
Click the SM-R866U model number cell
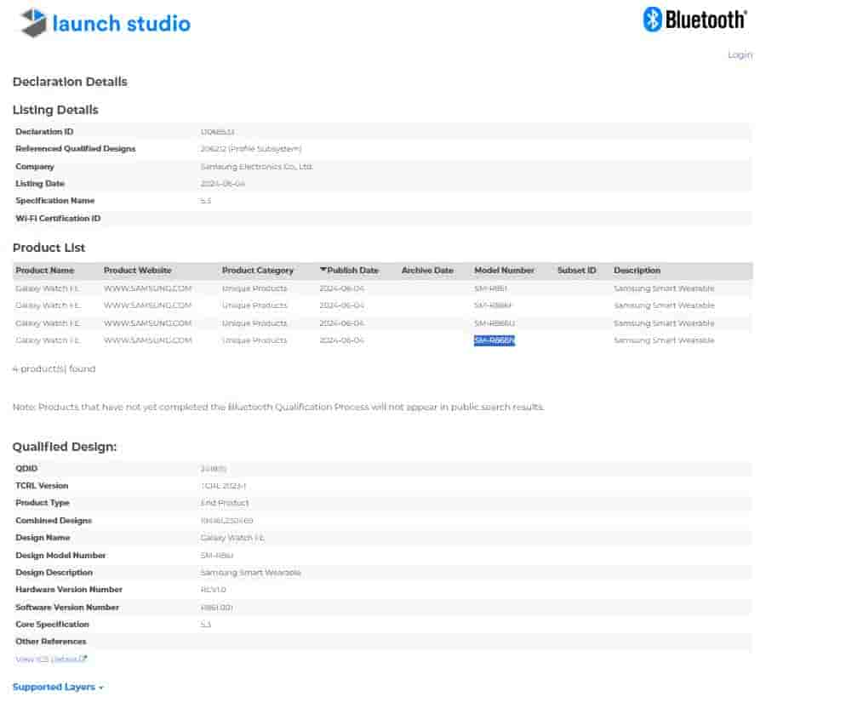click(494, 323)
